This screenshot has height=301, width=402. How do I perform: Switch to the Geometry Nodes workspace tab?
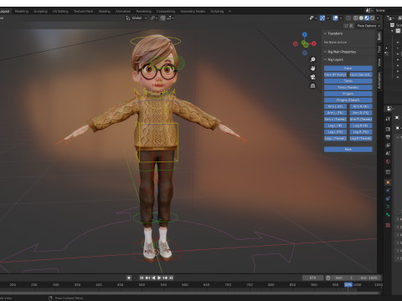[193, 11]
